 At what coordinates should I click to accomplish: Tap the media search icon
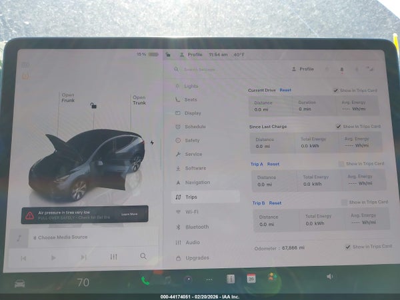tap(143, 256)
